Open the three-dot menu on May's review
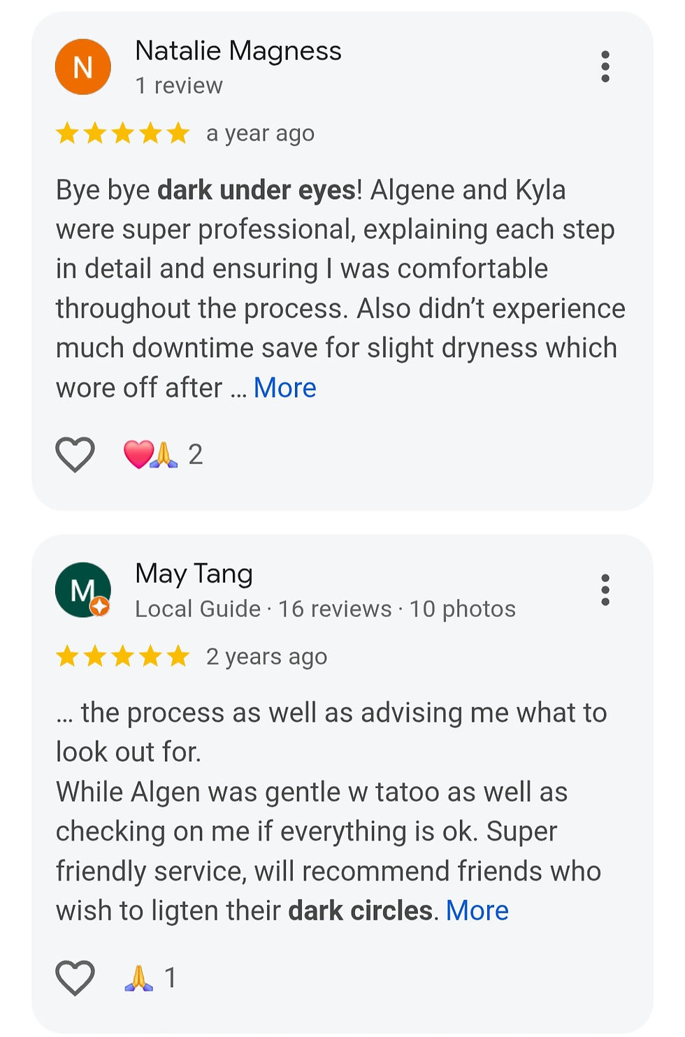Image resolution: width=685 pixels, height=1037 pixels. [605, 590]
